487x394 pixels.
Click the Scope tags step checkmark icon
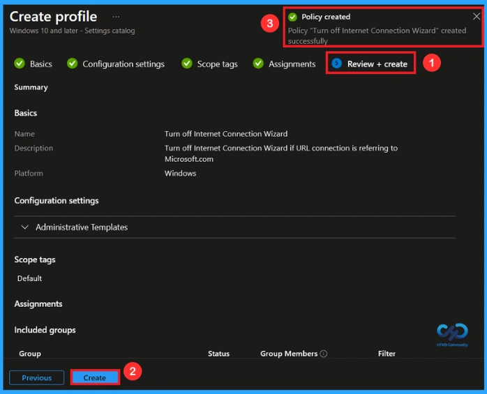click(x=187, y=63)
